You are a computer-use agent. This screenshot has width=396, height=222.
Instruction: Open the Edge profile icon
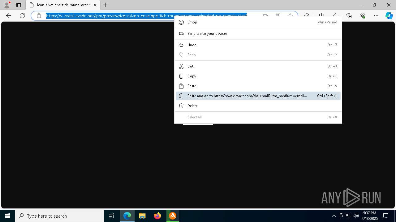pos(6,5)
